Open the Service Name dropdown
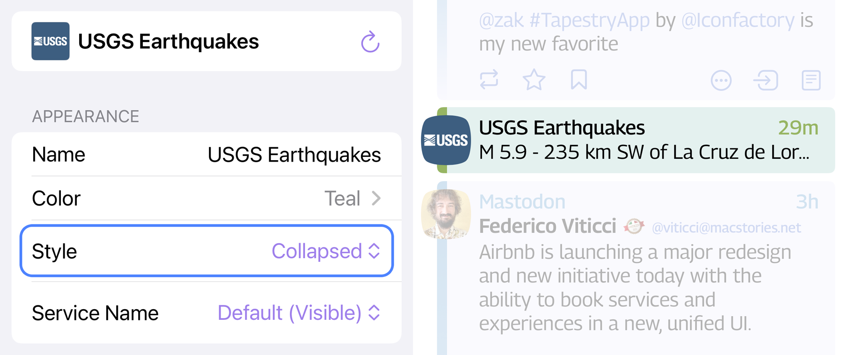The height and width of the screenshot is (355, 843). point(299,313)
